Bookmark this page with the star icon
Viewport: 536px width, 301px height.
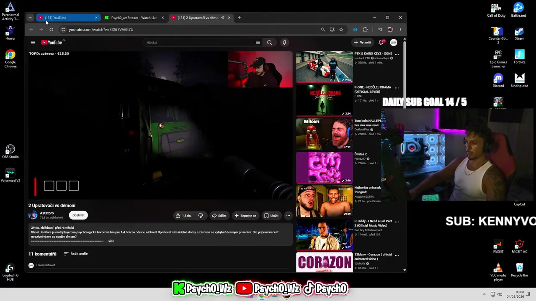(341, 29)
